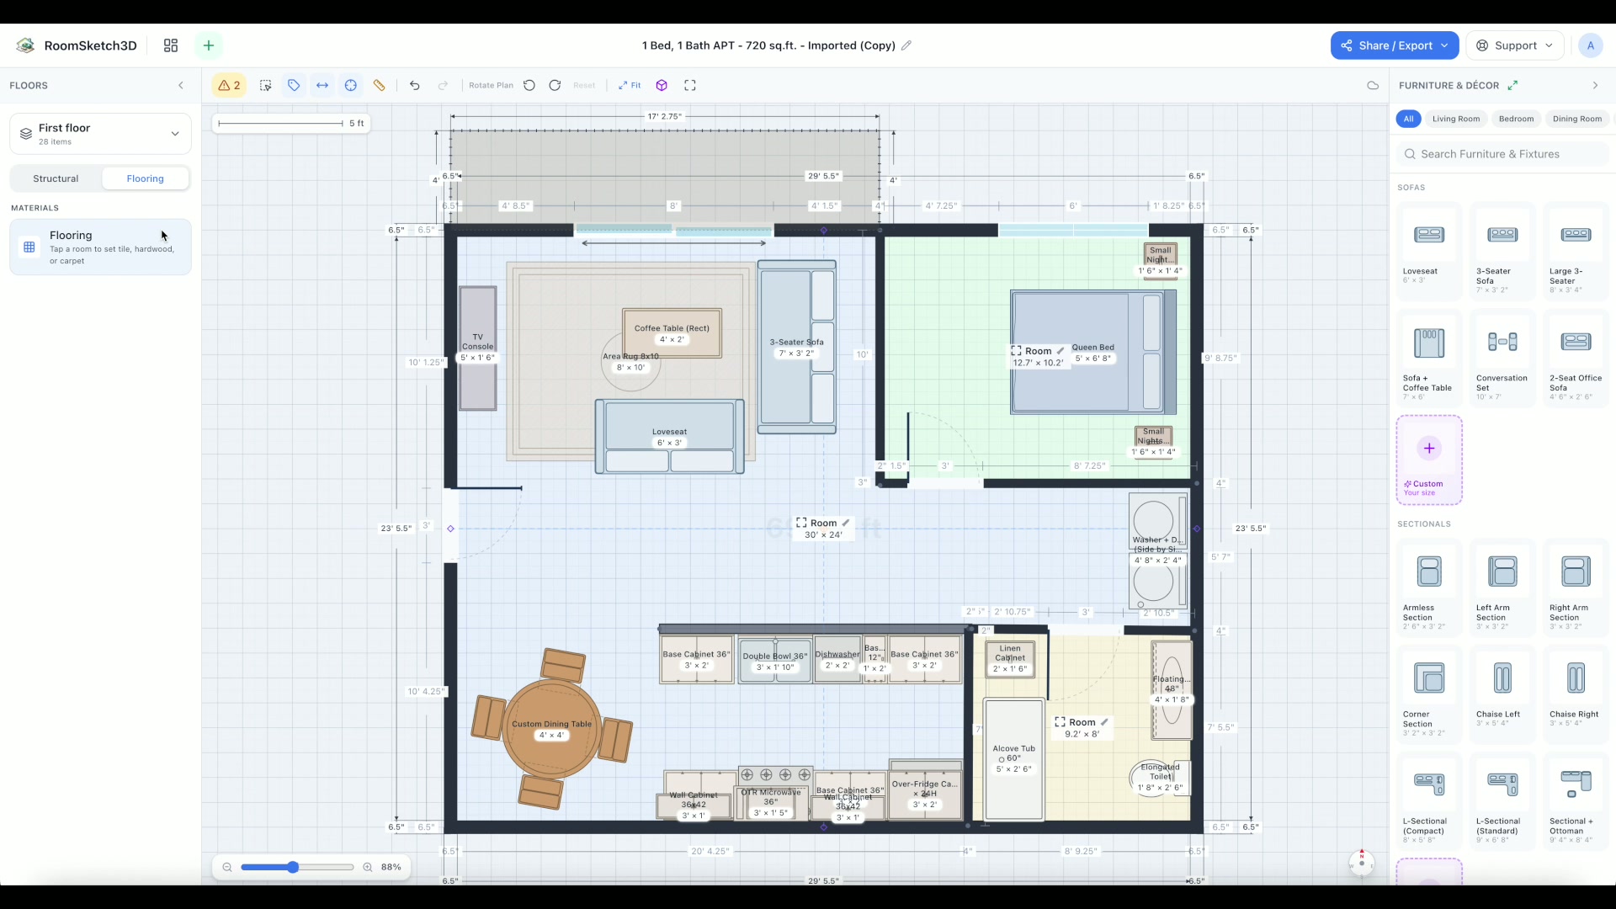Switch to the Structural tab
The width and height of the screenshot is (1616, 909).
tap(56, 178)
